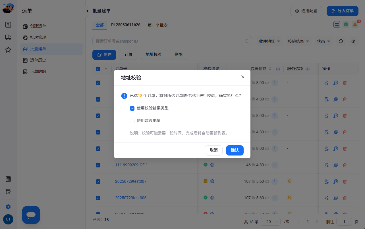The image size is (365, 229).
Task: Expand the 收件地址 filter dropdown
Action: pyautogui.click(x=269, y=41)
